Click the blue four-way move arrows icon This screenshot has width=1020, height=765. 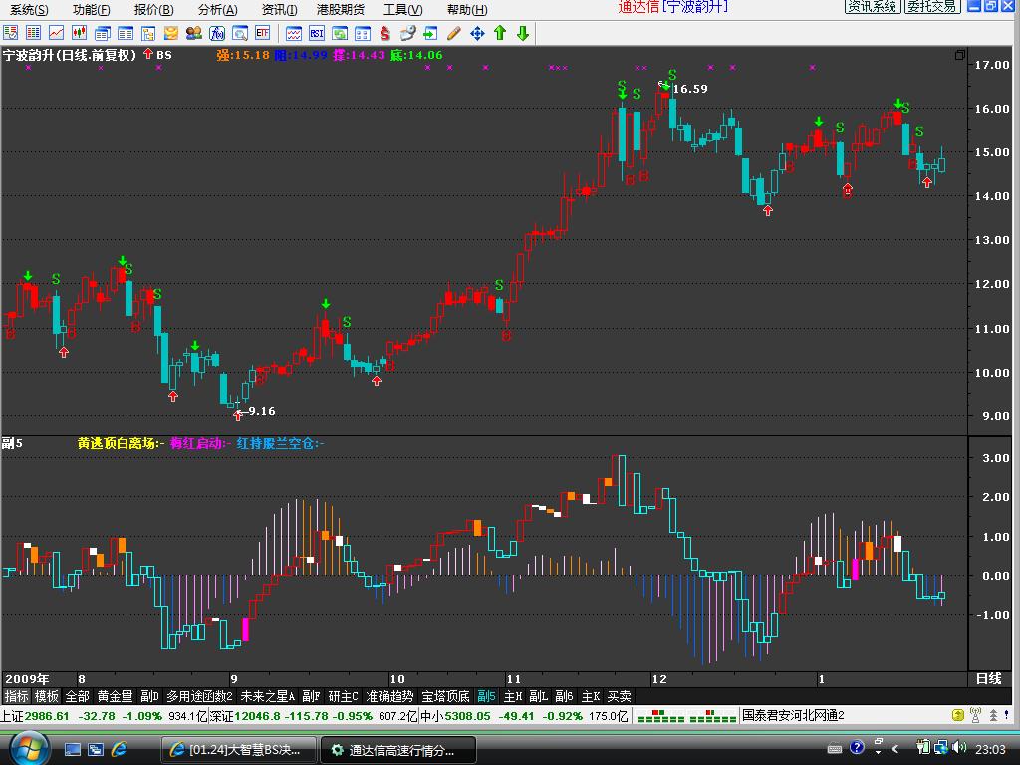point(477,34)
